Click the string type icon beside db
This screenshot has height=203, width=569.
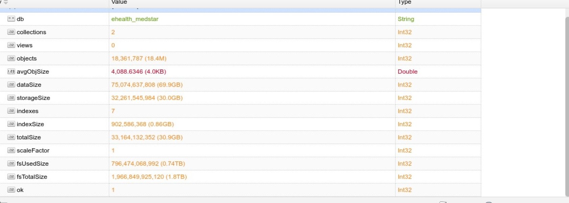click(11, 19)
